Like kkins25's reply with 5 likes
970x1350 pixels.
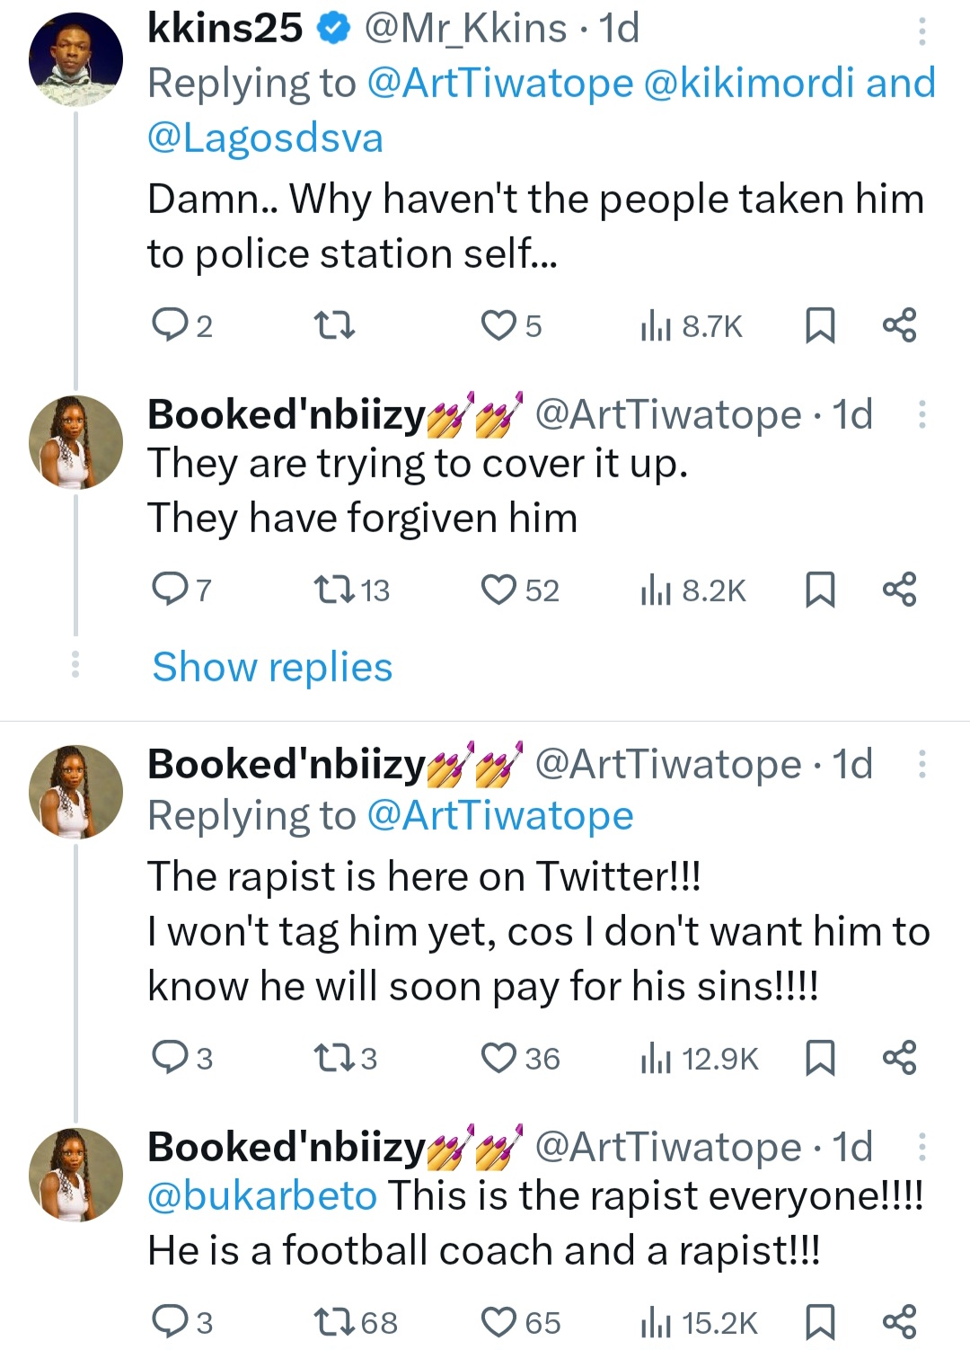(x=498, y=325)
